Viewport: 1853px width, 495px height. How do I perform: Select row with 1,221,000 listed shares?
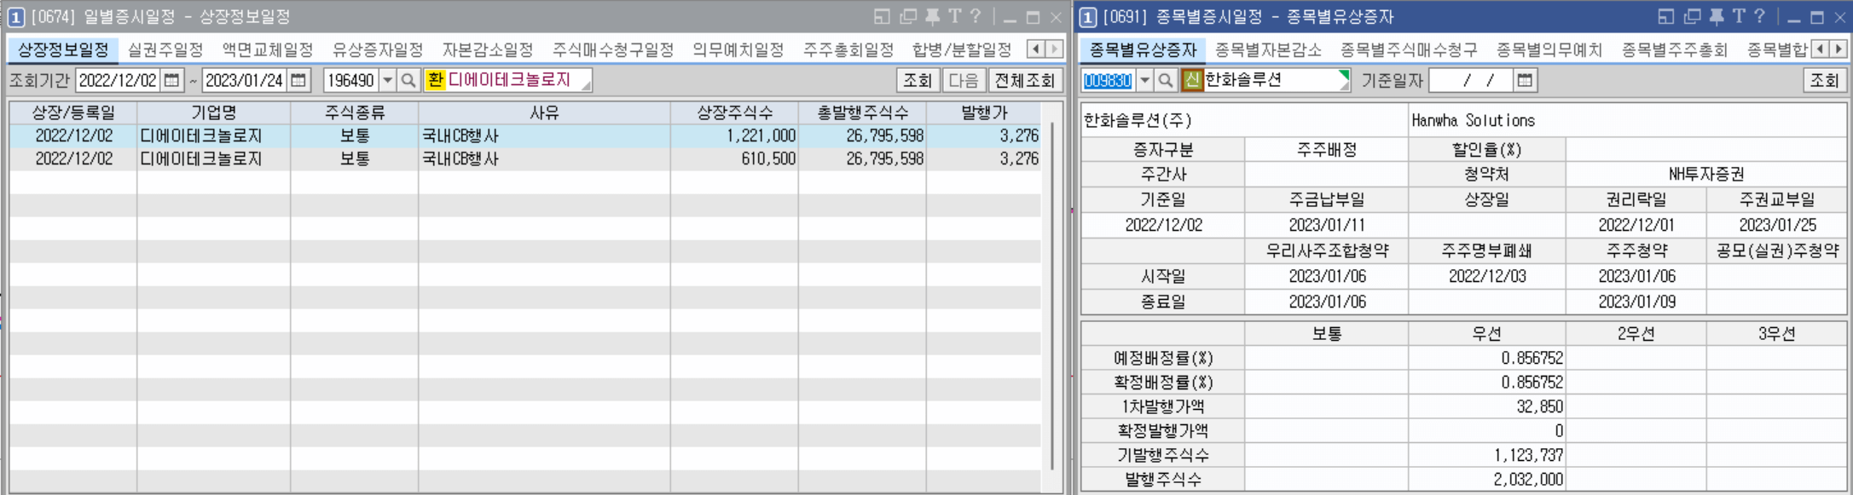(x=525, y=135)
